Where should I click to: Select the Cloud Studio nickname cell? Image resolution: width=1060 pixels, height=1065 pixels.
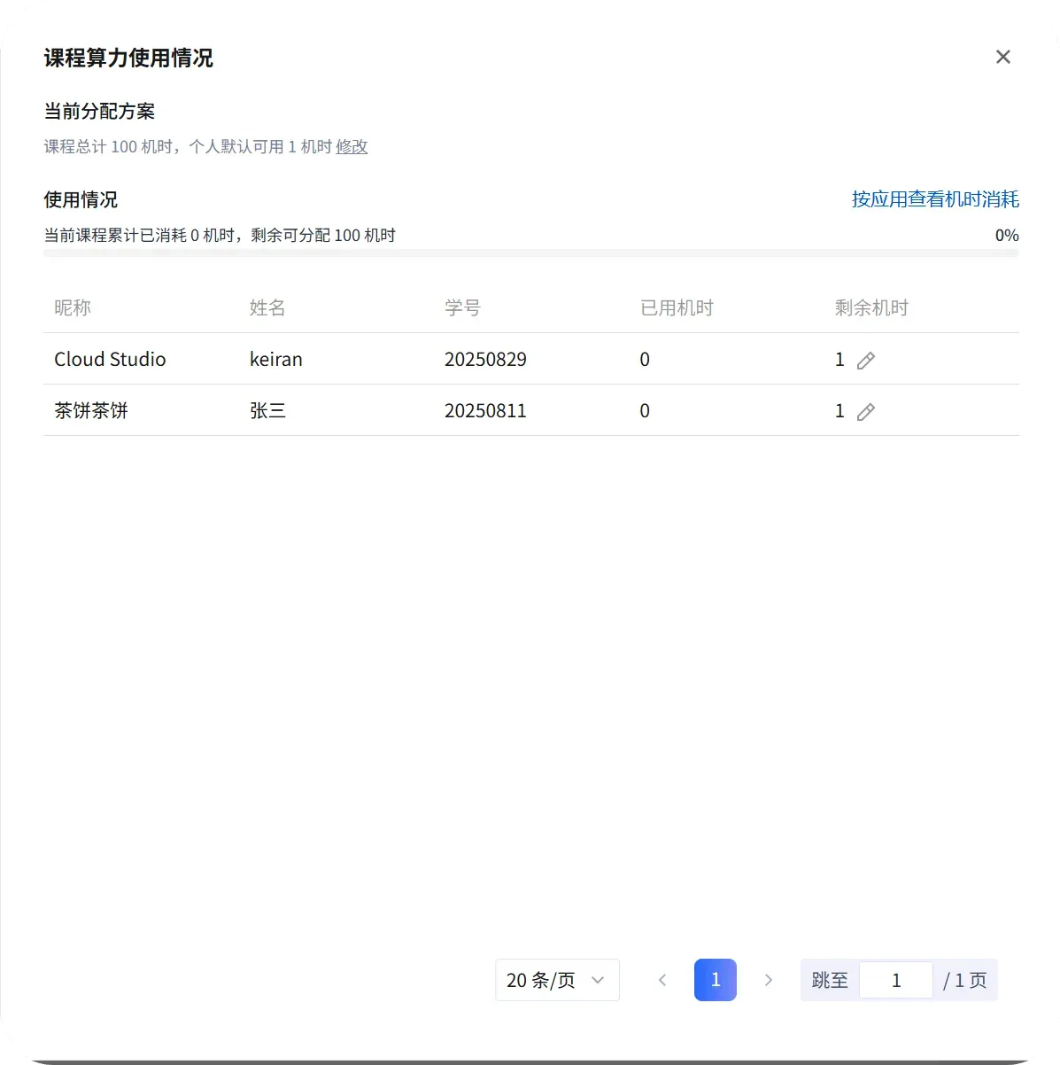click(110, 359)
